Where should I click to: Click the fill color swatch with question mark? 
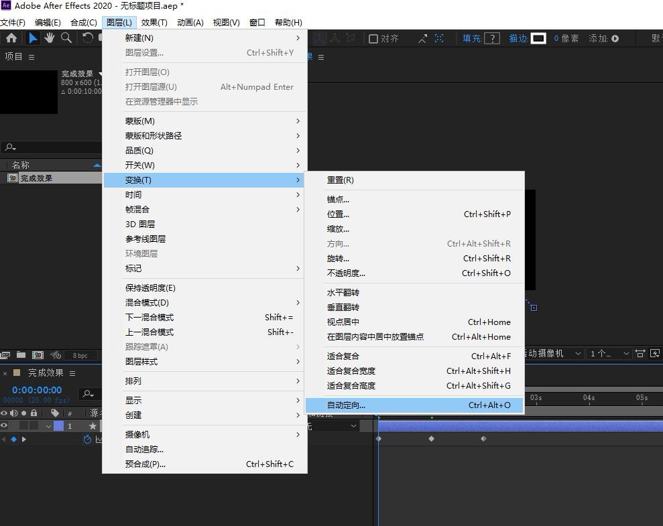tap(492, 38)
